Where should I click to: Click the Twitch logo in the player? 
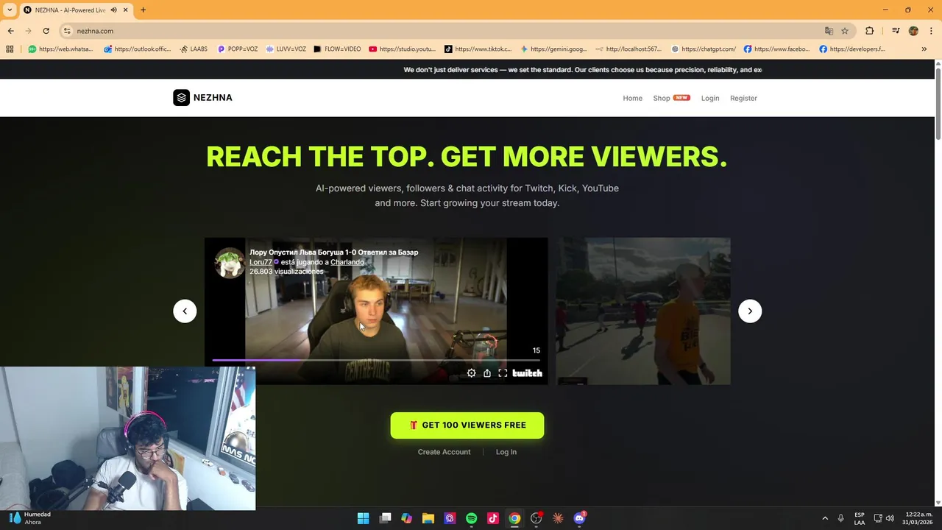click(527, 373)
